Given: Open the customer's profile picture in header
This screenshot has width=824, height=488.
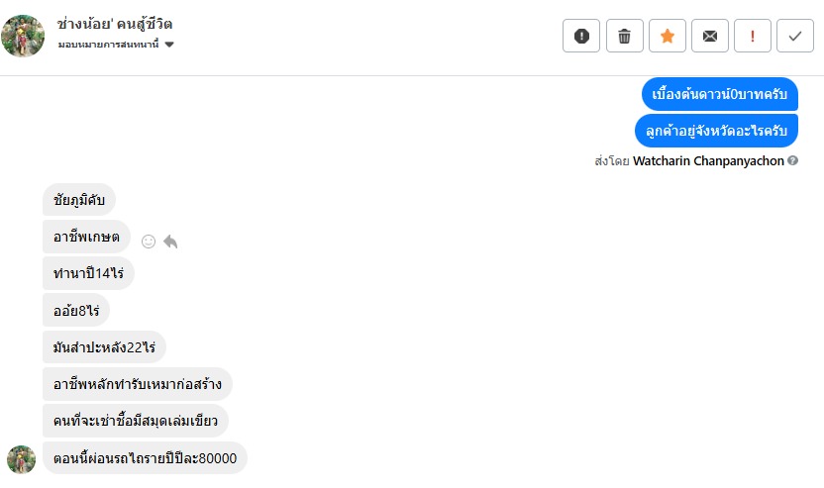Looking at the screenshot, I should (x=23, y=36).
